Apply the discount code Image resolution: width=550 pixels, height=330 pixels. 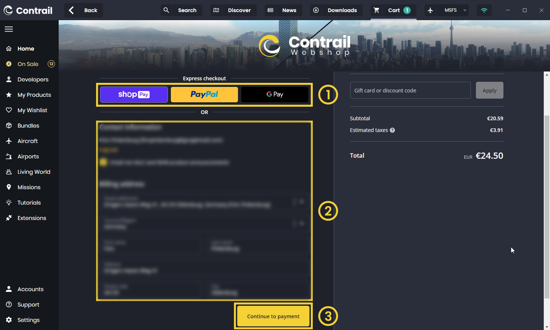[x=489, y=90]
